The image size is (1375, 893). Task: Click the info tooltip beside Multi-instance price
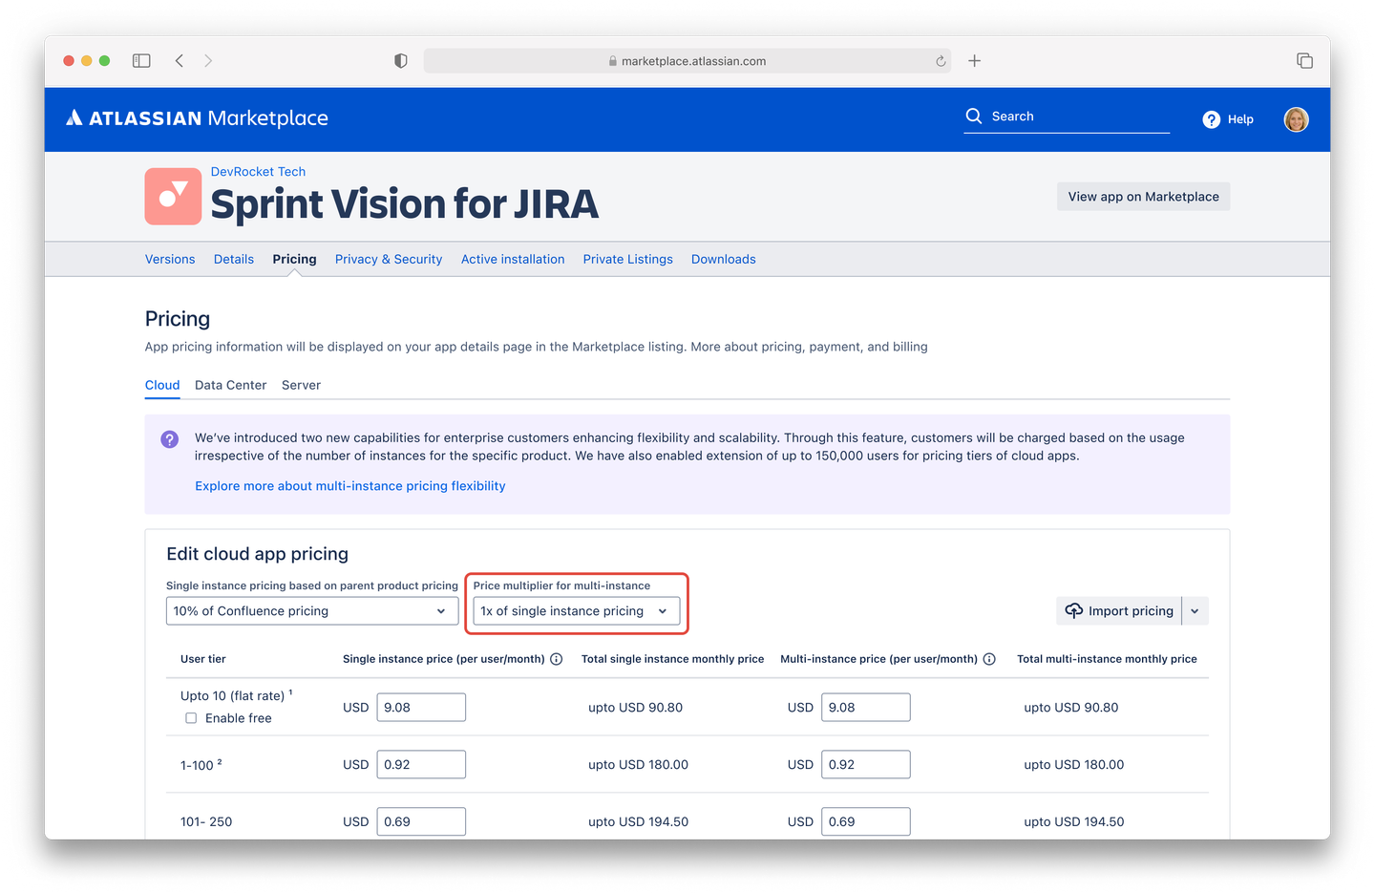click(989, 658)
